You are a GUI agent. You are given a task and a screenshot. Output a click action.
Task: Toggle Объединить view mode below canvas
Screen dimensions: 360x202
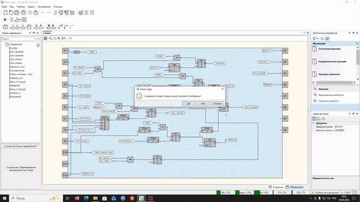click(x=294, y=187)
